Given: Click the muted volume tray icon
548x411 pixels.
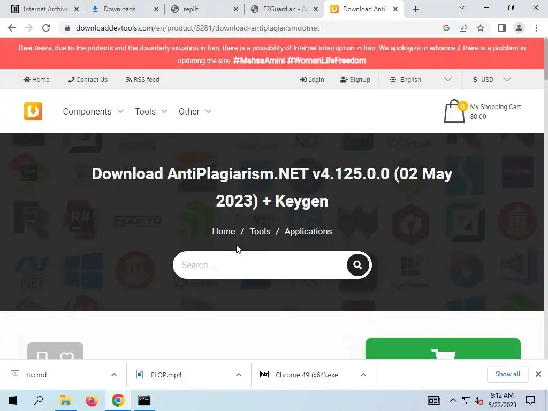Looking at the screenshot, I should coord(478,400).
